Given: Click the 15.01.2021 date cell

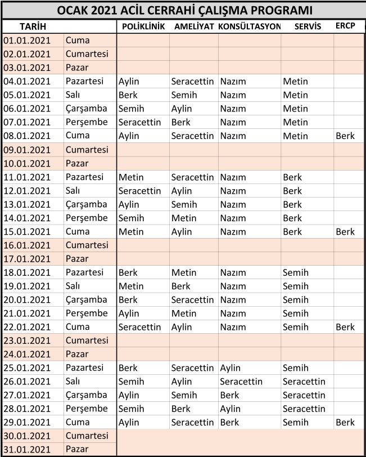Looking at the screenshot, I should click(x=26, y=231).
